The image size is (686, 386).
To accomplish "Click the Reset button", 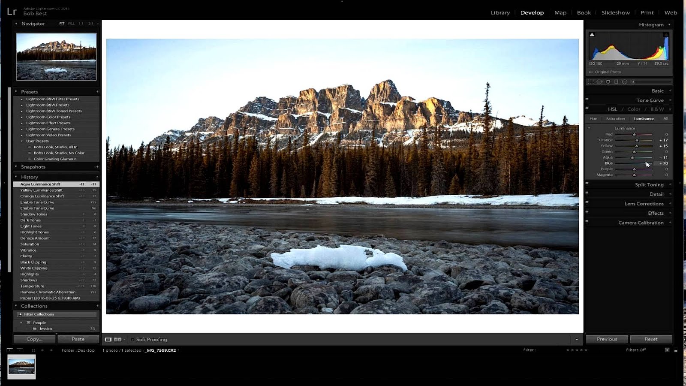I will 651,339.
